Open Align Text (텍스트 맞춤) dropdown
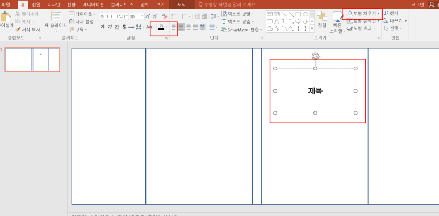The image size is (439, 216). (x=237, y=22)
